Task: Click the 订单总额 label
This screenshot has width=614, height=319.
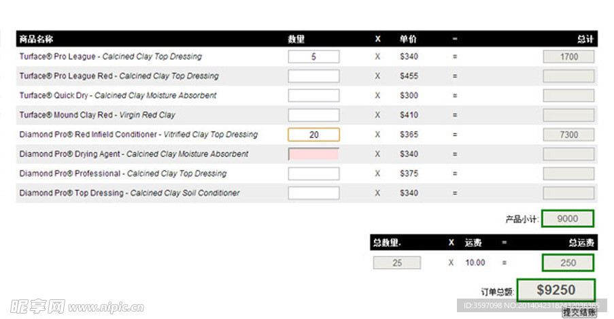Action: 497,292
